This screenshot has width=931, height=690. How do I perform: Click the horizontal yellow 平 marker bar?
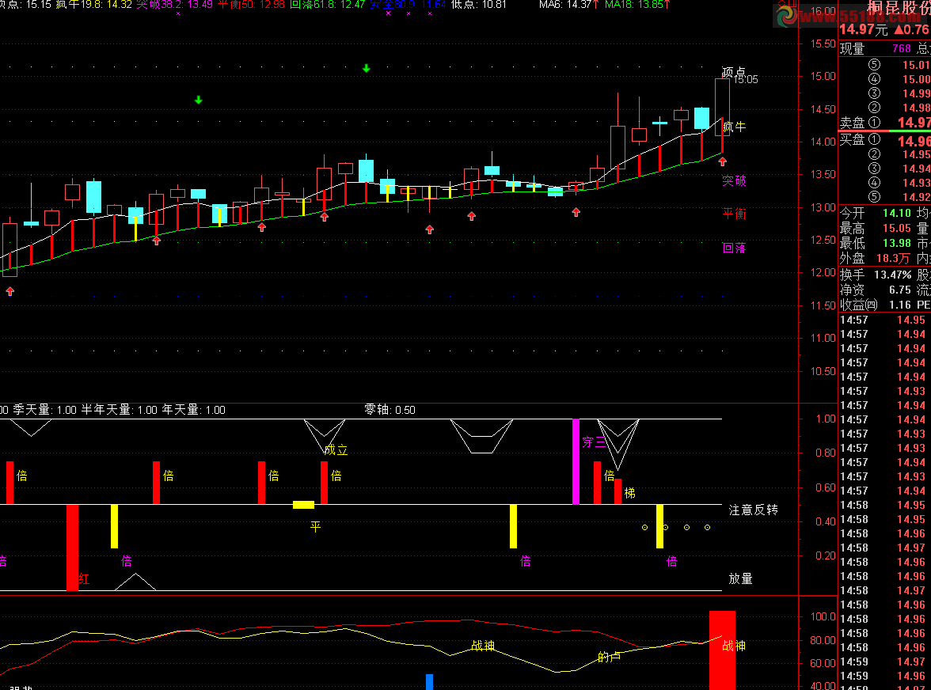click(303, 505)
